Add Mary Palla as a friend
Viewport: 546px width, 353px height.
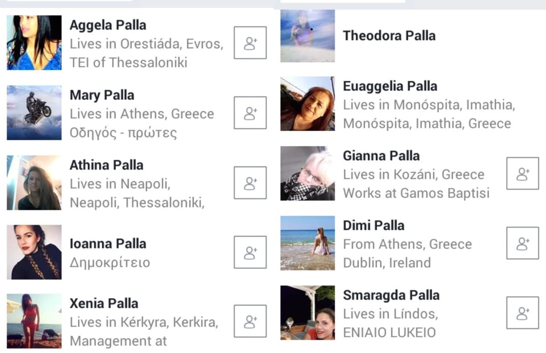point(250,113)
